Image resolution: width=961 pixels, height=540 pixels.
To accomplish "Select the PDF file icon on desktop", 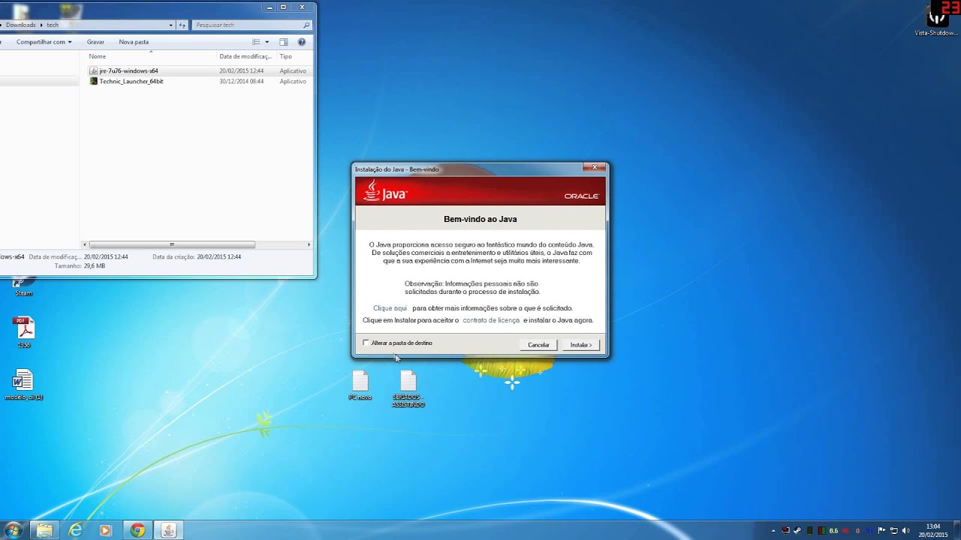I will point(24,332).
